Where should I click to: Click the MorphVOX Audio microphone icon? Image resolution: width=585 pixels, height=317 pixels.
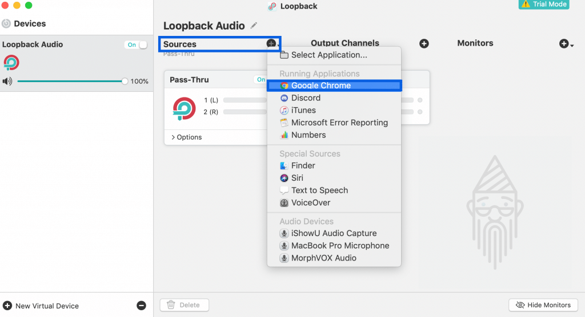pos(284,258)
